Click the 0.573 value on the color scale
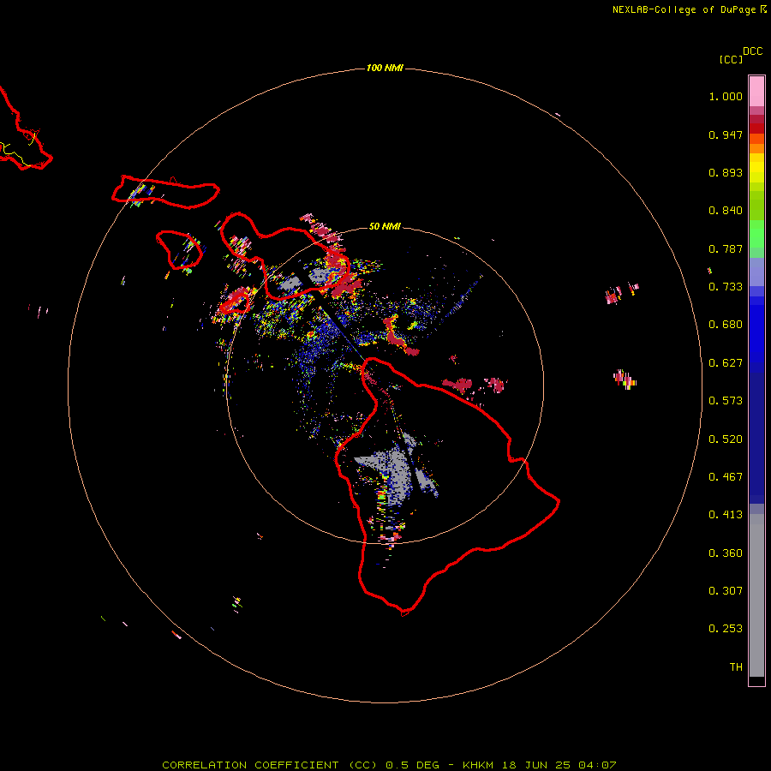 pos(726,401)
